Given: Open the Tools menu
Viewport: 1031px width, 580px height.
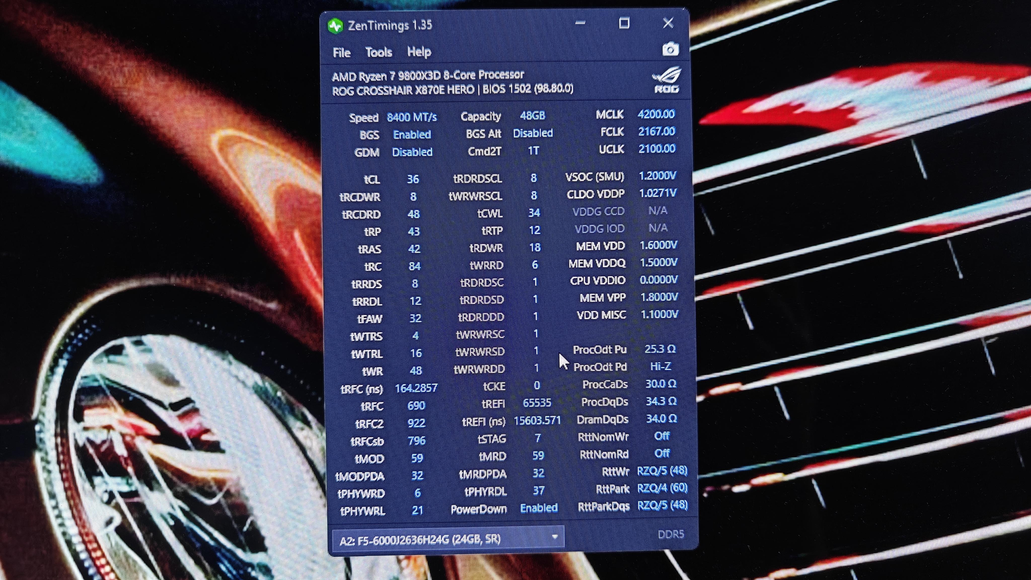Looking at the screenshot, I should coord(379,52).
